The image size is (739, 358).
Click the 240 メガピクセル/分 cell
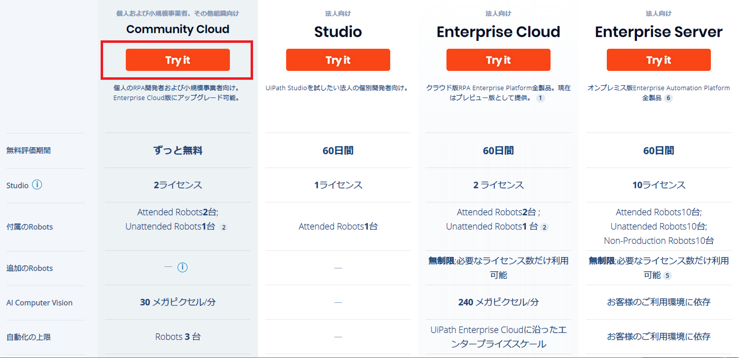498,302
